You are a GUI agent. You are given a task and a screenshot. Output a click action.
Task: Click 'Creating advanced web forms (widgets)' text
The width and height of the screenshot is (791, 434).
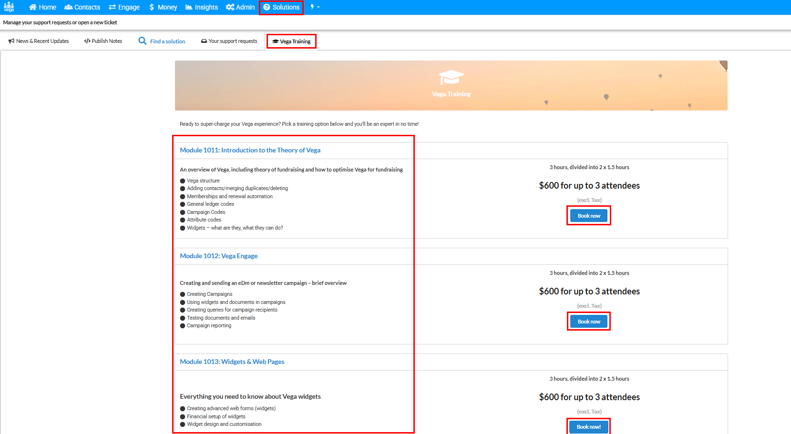tap(231, 408)
